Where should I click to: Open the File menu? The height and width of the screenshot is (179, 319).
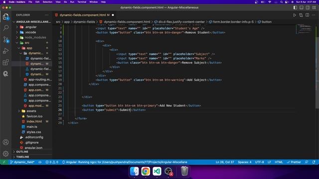pyautogui.click(x=30, y=2)
